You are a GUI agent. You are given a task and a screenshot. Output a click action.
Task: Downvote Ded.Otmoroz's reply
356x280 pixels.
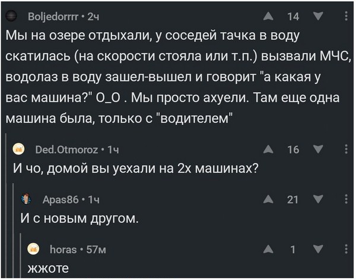pyautogui.click(x=316, y=149)
